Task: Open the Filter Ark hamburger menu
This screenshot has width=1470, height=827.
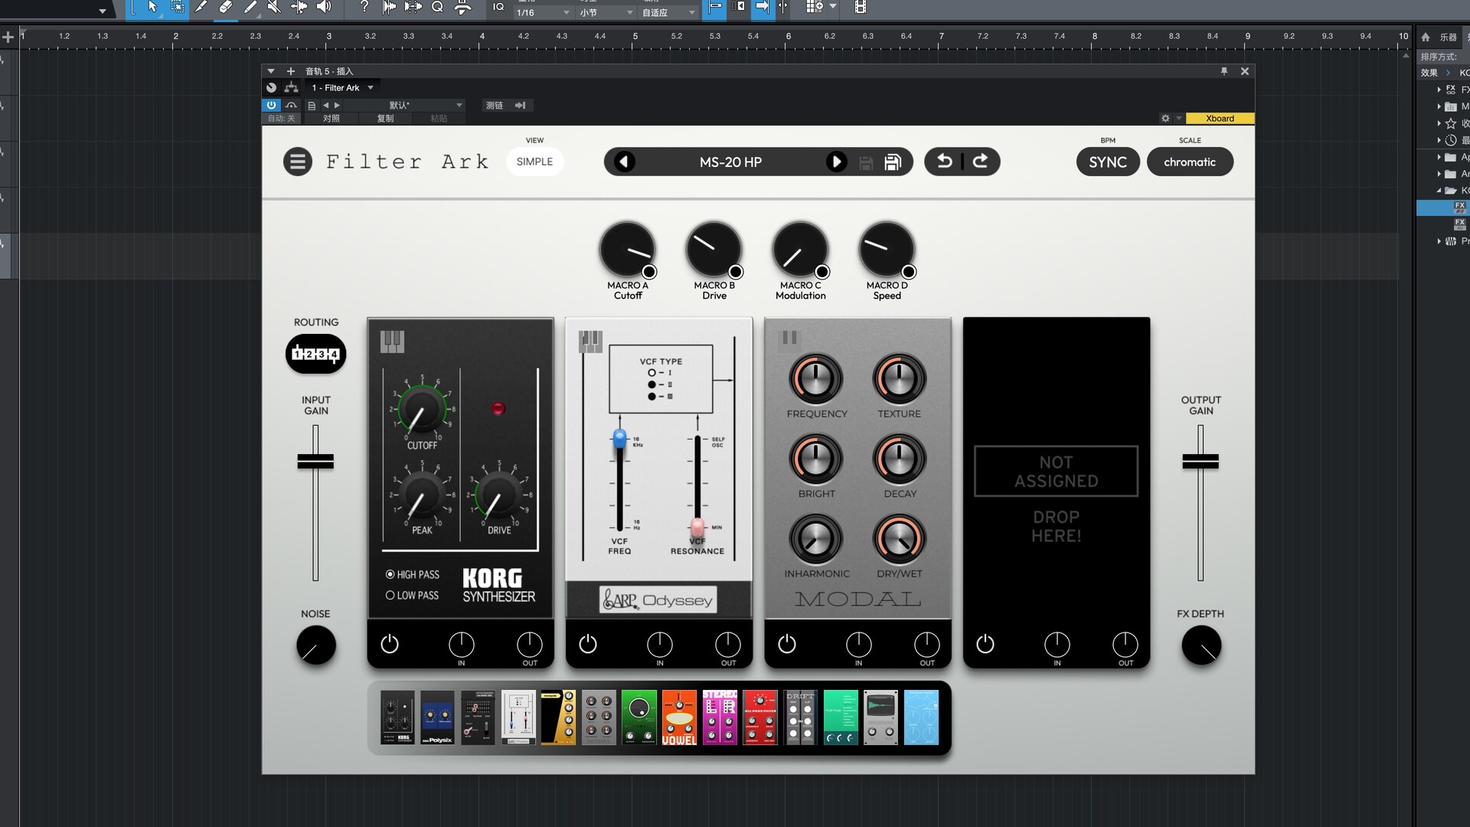Action: pos(297,162)
